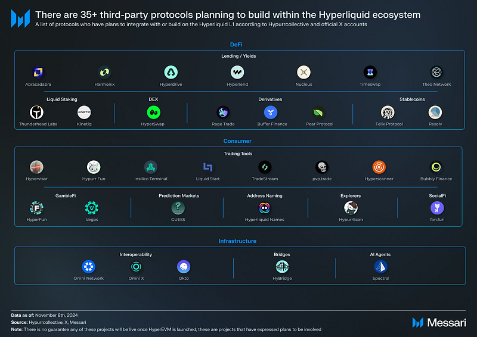Click the Trading Tools label

coord(238,154)
